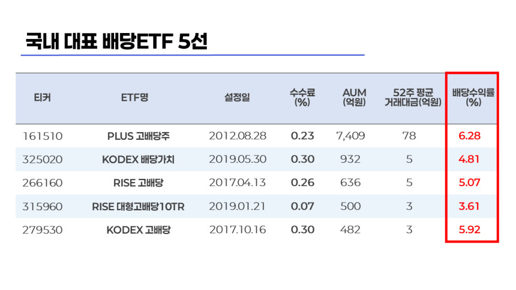Click ticker cell 325020
Image resolution: width=516 pixels, height=290 pixels.
pos(42,160)
